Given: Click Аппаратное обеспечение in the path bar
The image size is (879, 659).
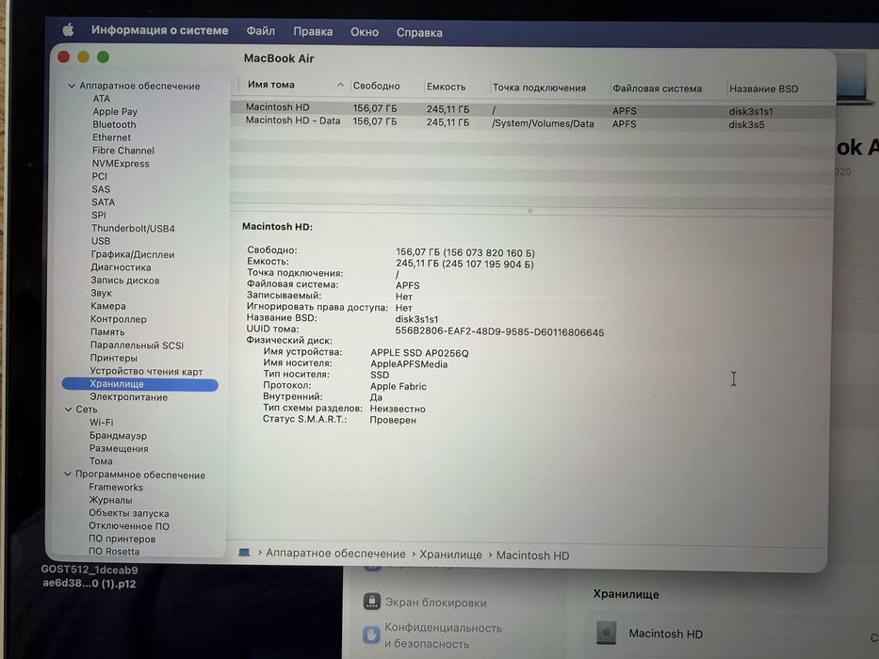Looking at the screenshot, I should (x=335, y=554).
